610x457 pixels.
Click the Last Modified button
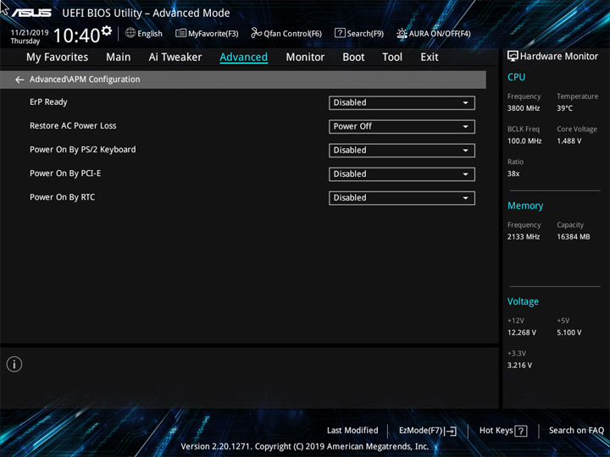352,431
